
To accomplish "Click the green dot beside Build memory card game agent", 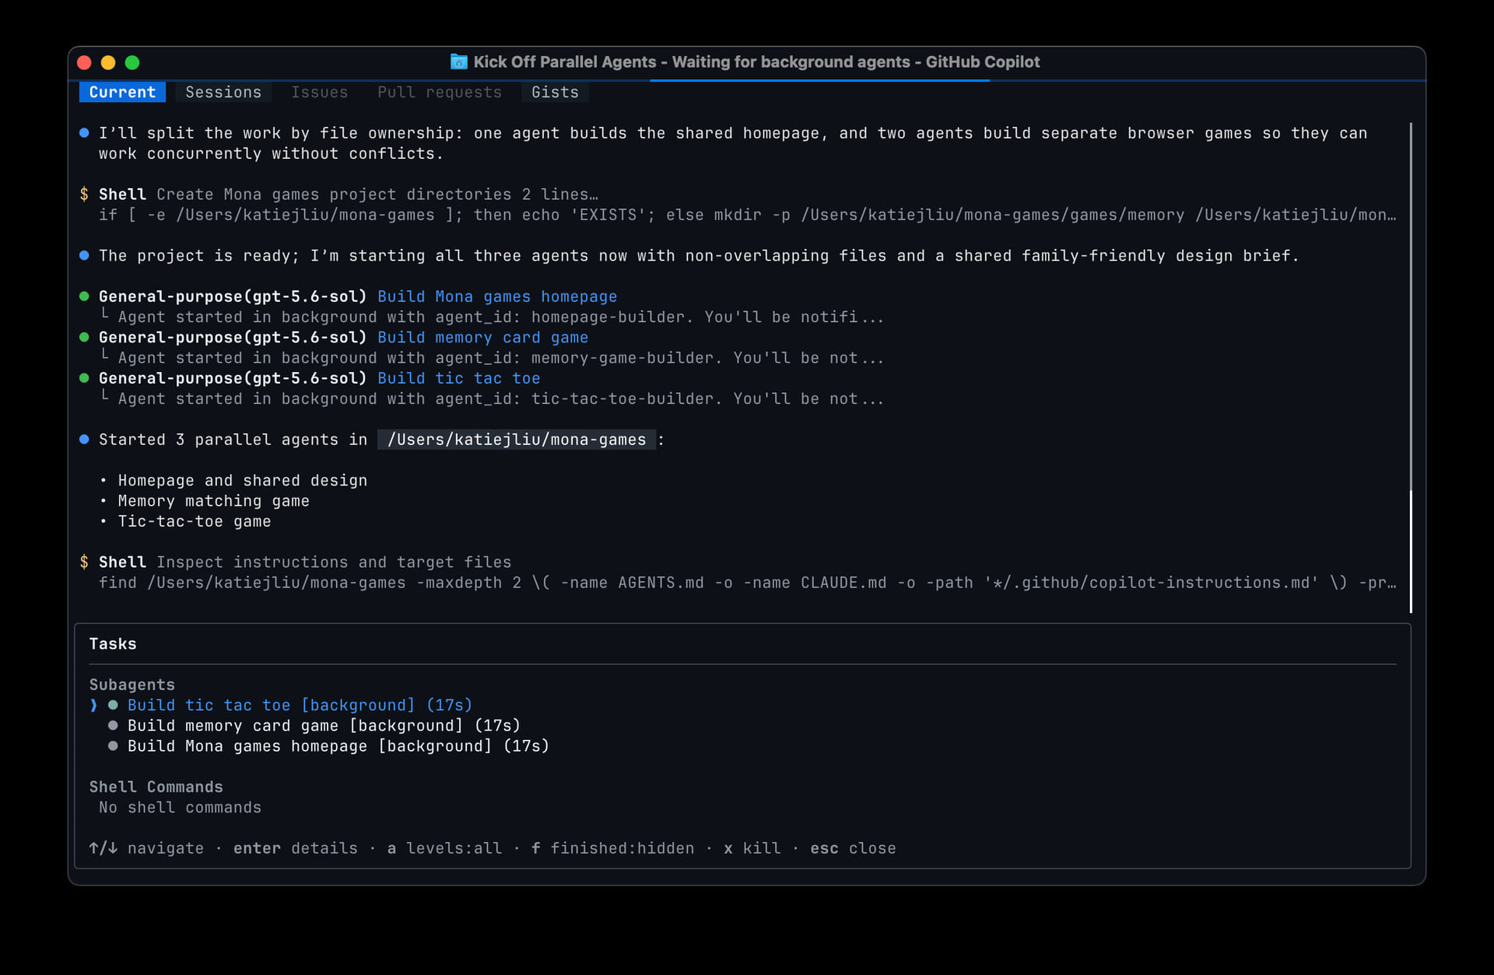I will tap(84, 337).
